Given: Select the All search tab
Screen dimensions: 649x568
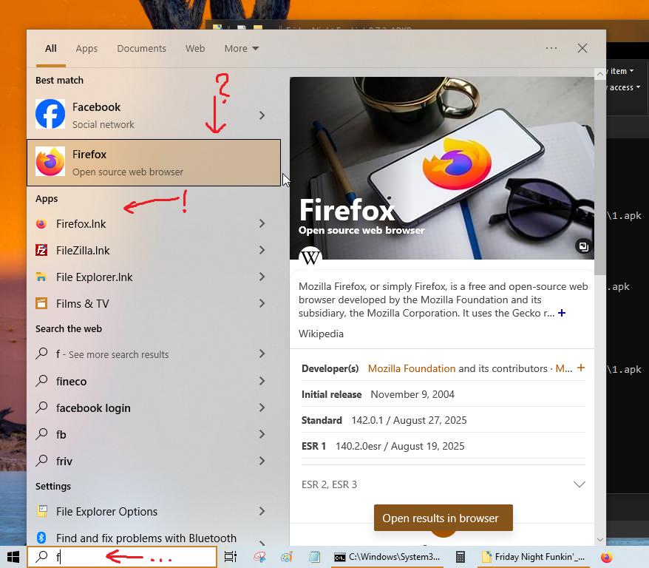Looking at the screenshot, I should click(51, 48).
